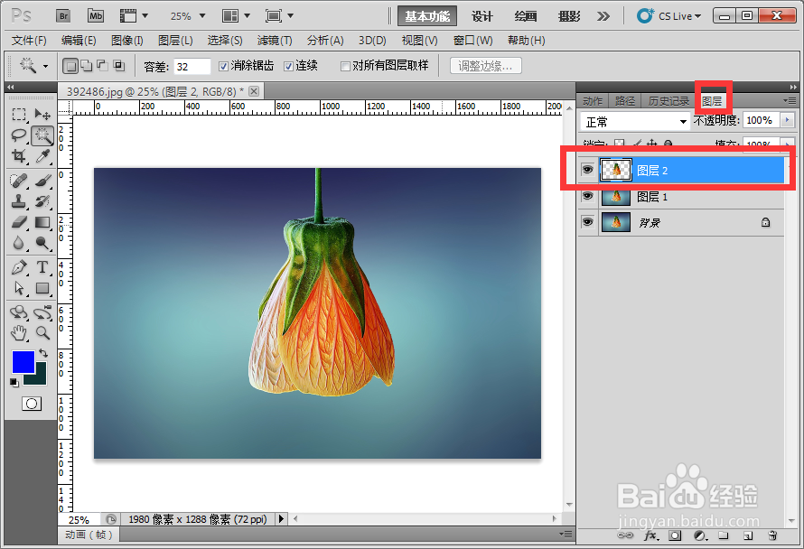The image size is (804, 549).
Task: Choose Intersect with Selection mode
Action: click(x=119, y=66)
